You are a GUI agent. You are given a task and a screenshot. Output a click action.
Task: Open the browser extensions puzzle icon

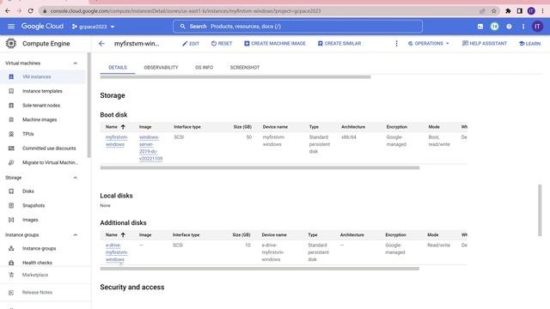(x=508, y=11)
